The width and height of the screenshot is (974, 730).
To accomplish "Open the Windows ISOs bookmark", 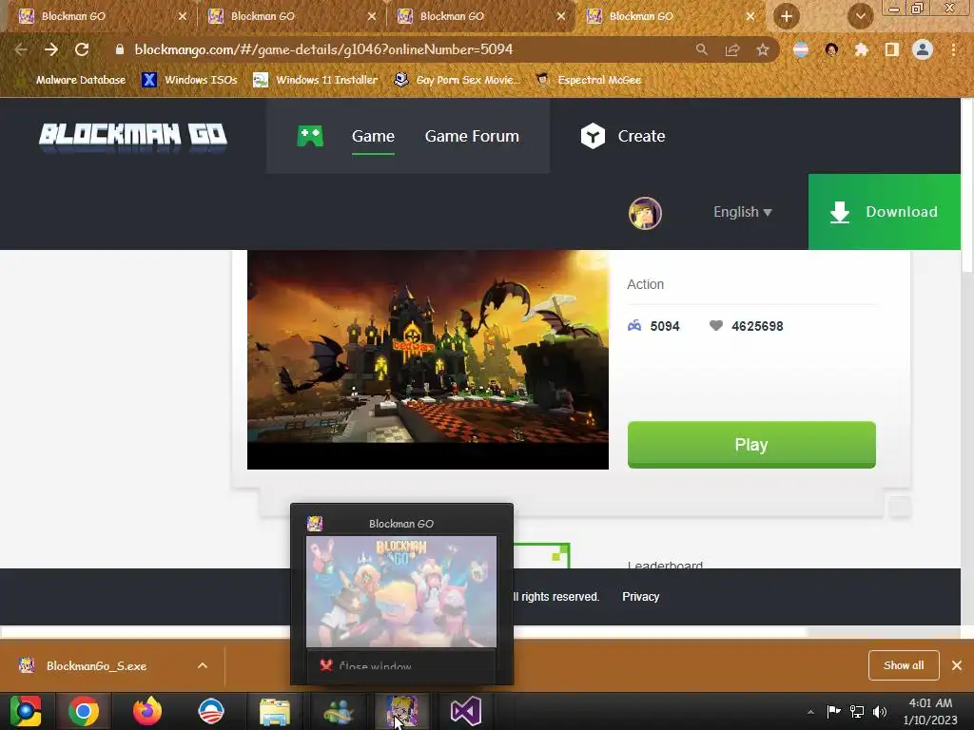I will tap(189, 80).
